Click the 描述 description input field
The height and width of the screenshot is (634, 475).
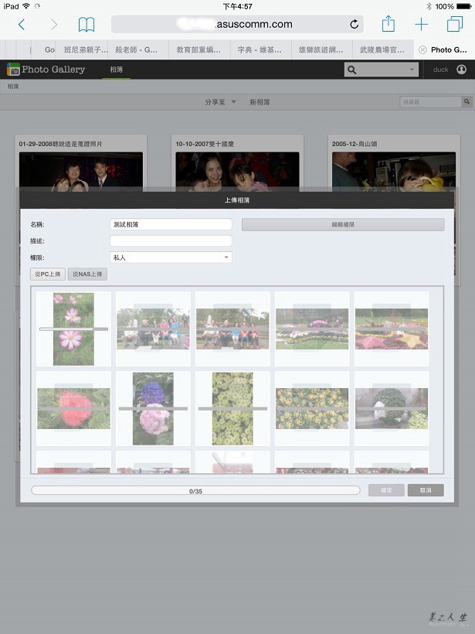171,241
